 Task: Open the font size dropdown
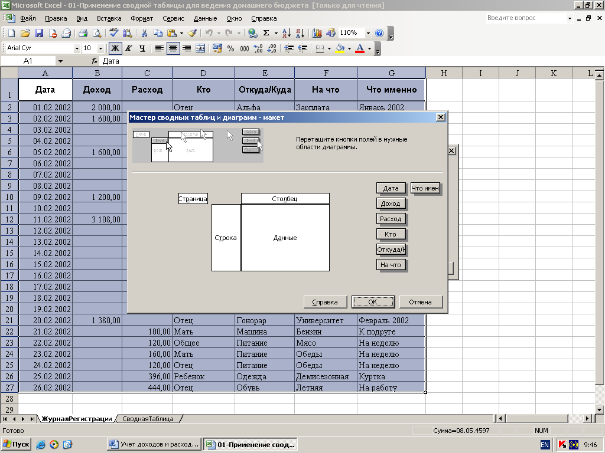(x=100, y=48)
